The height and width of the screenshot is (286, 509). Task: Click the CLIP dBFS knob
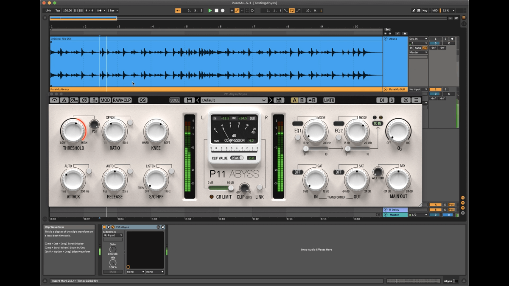[x=244, y=188]
